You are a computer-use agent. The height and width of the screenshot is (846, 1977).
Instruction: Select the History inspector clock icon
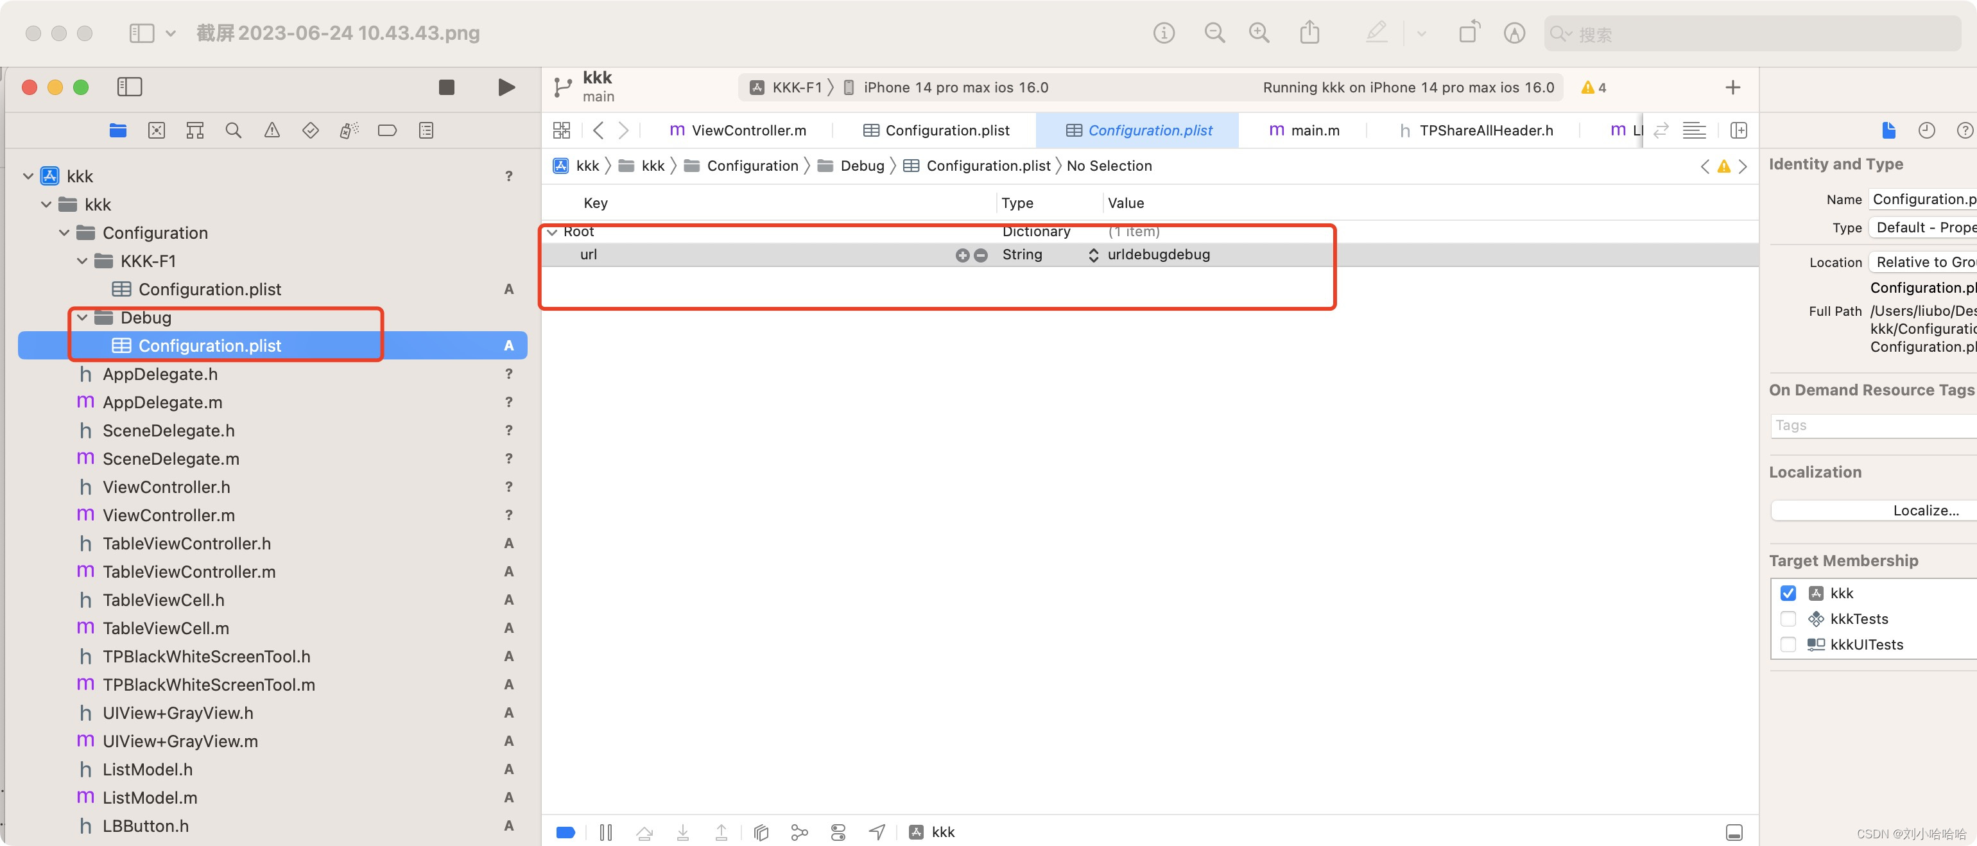[1926, 130]
